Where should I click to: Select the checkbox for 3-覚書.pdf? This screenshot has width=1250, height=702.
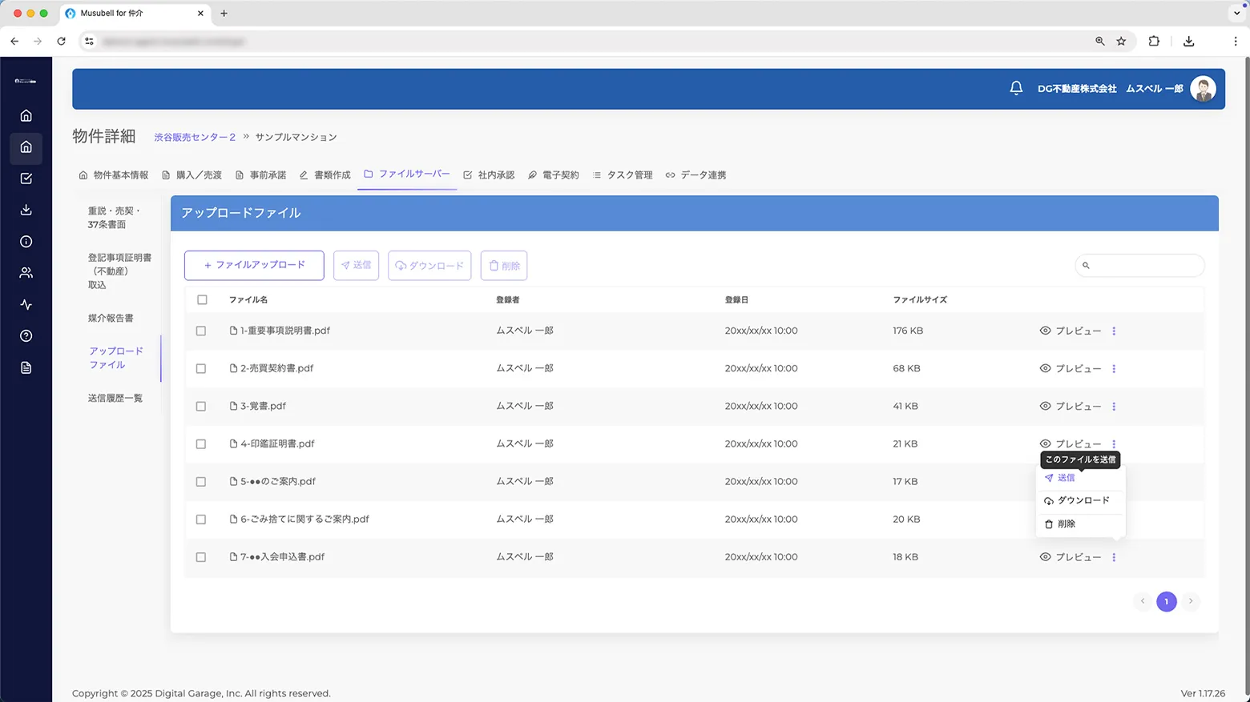click(201, 407)
